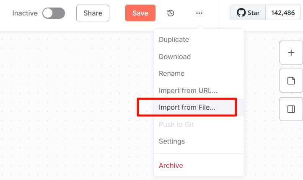303x180 pixels.
Task: Save the workflow
Action: click(140, 13)
